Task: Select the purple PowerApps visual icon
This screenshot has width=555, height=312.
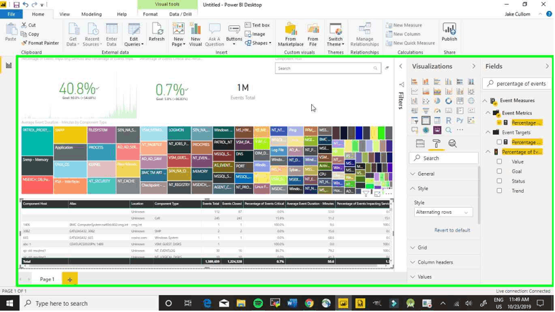Action: point(437,130)
